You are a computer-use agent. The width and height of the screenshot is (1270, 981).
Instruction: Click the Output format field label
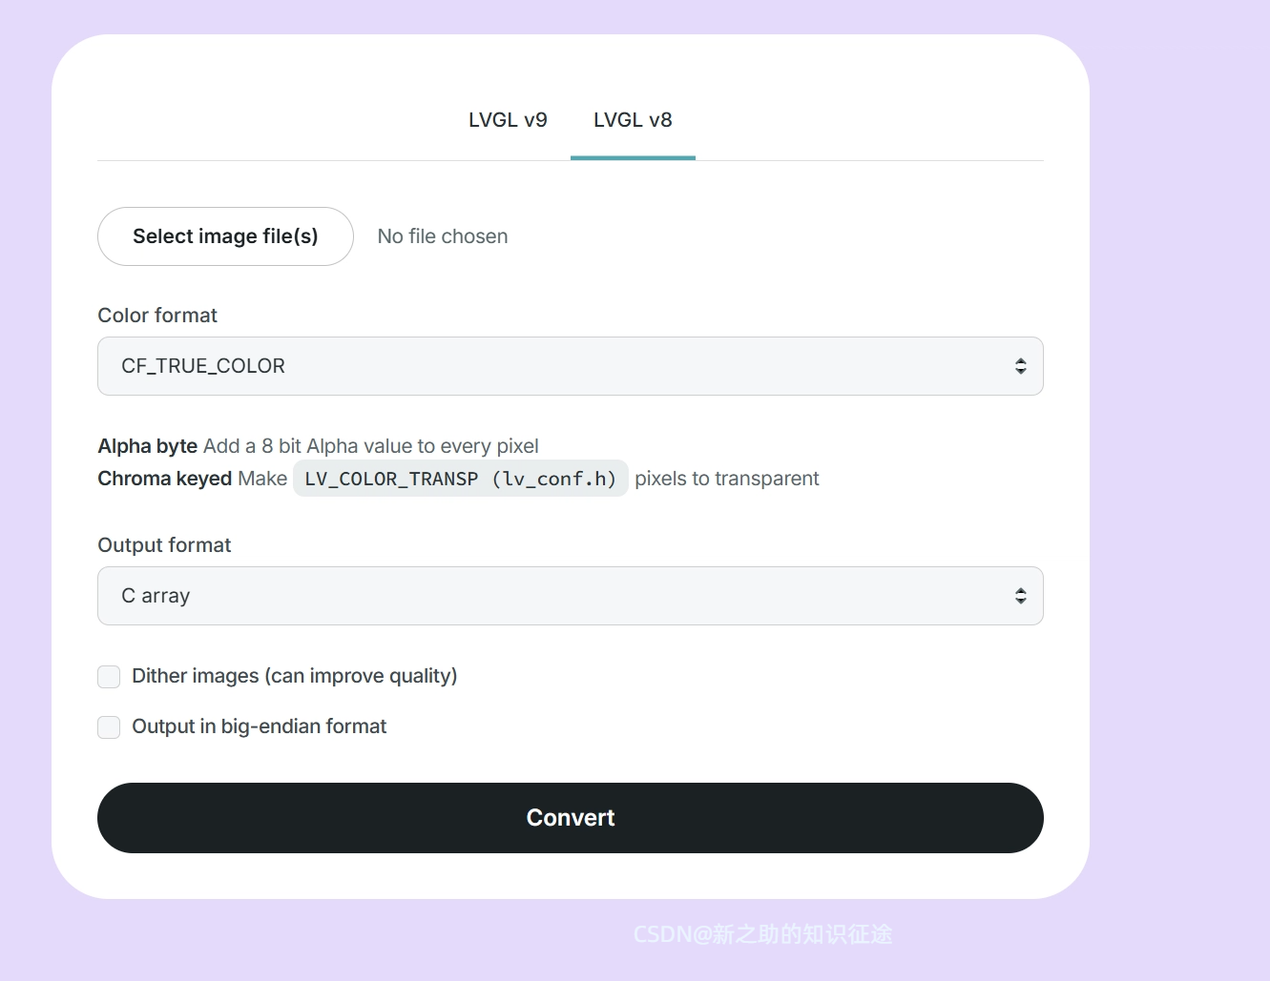164,544
